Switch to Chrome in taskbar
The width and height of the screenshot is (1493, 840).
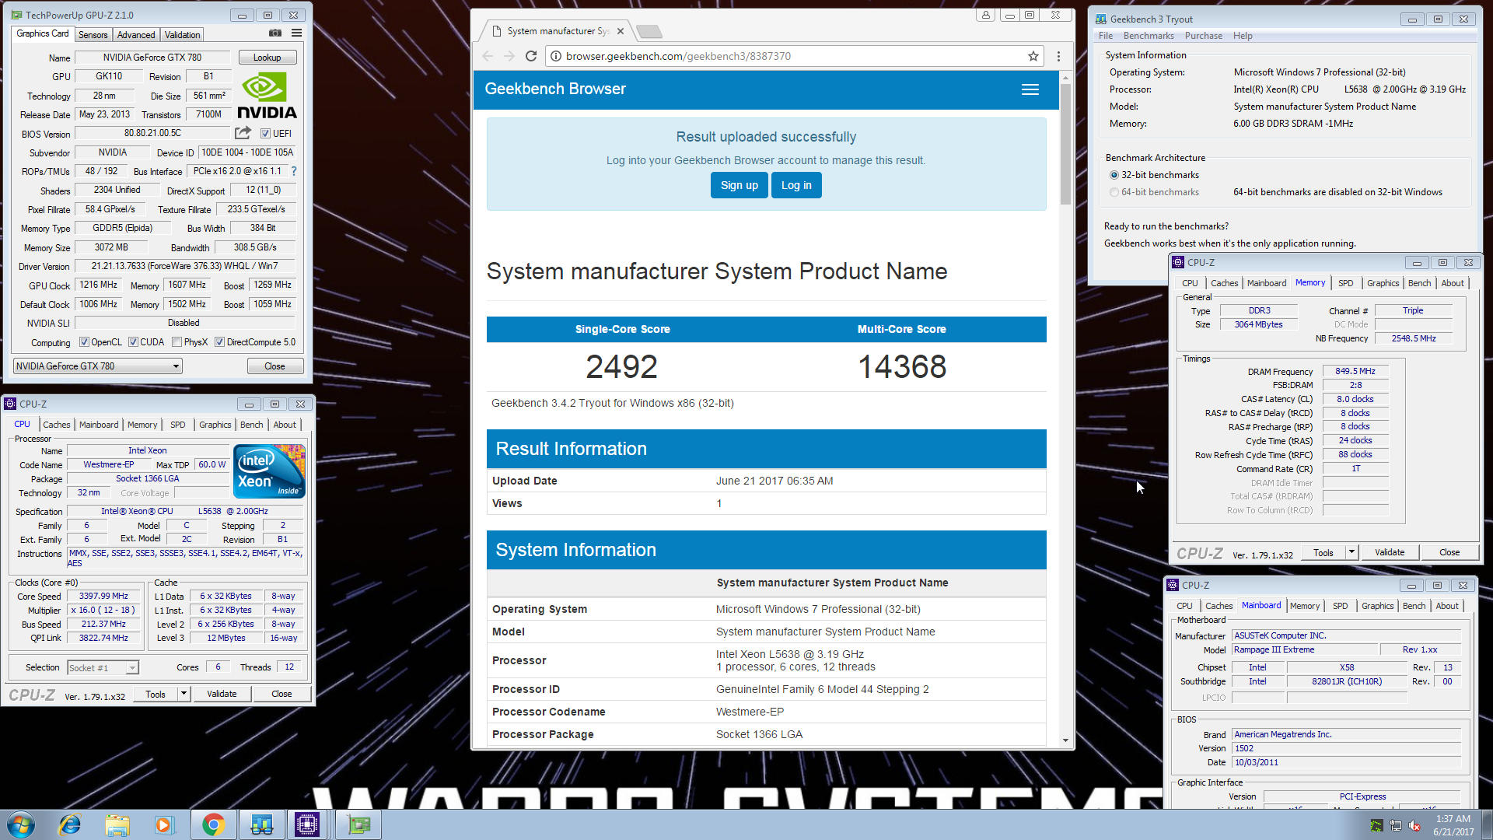(x=213, y=824)
